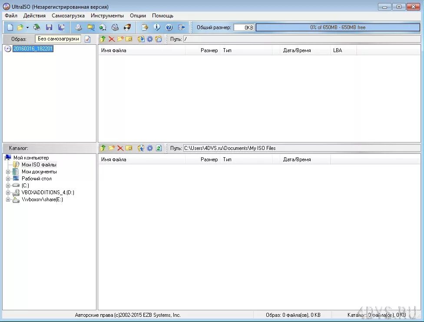Create a new image with the blank page icon
This screenshot has height=322, width=424.
point(10,27)
